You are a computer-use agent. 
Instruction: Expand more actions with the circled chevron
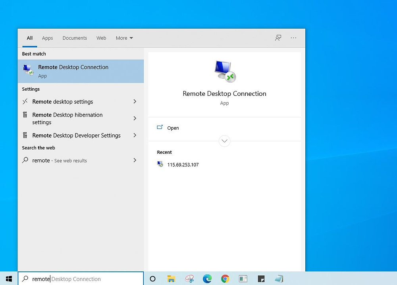click(224, 141)
